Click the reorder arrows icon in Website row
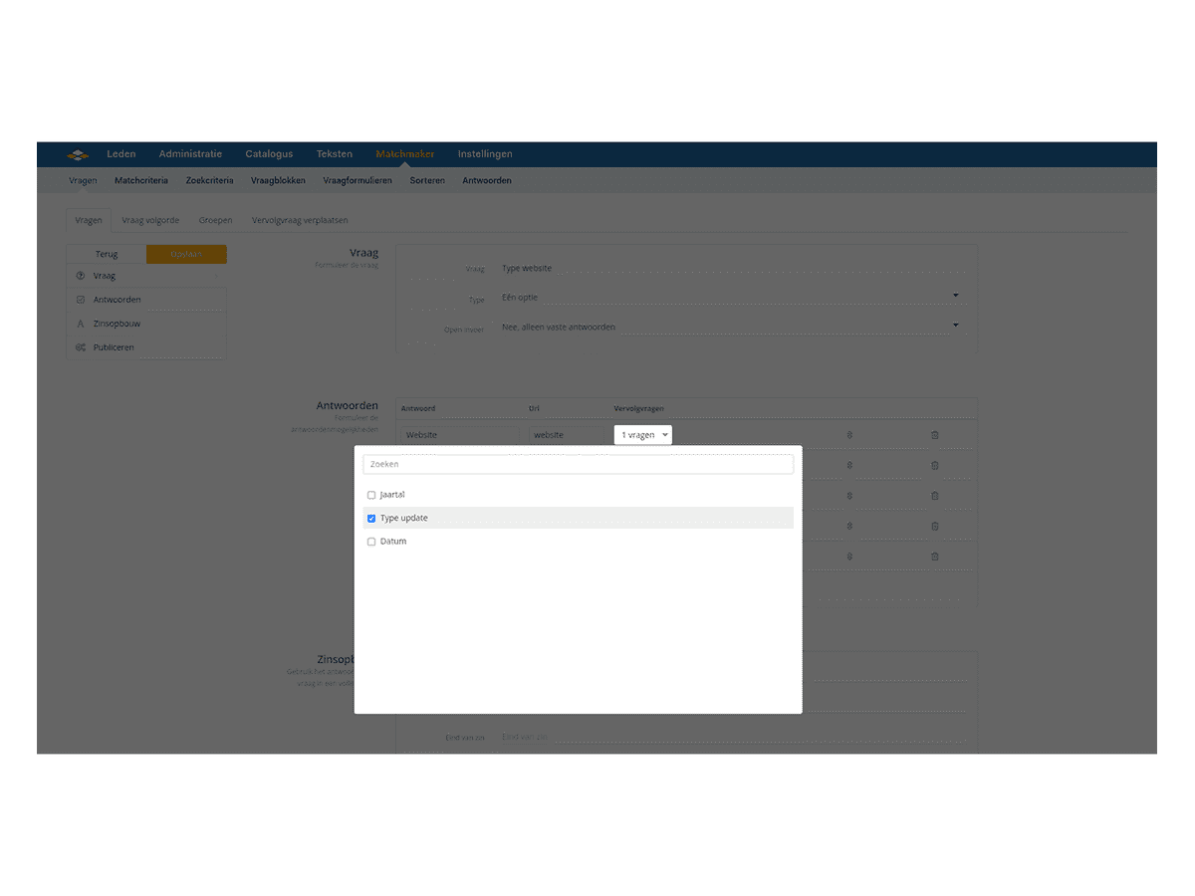 coord(849,435)
